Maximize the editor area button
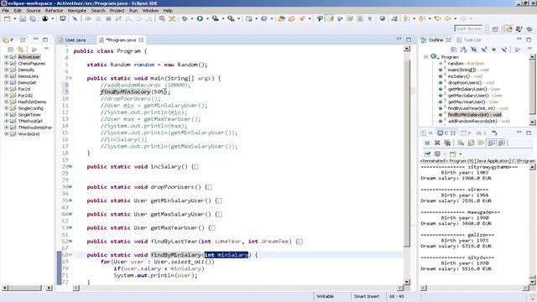Image resolution: width=537 pixels, height=302 pixels. [409, 39]
